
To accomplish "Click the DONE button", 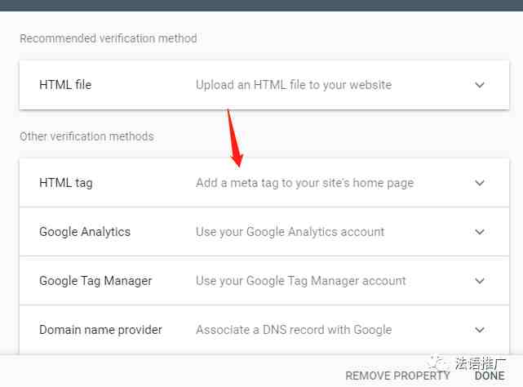I will pyautogui.click(x=490, y=376).
